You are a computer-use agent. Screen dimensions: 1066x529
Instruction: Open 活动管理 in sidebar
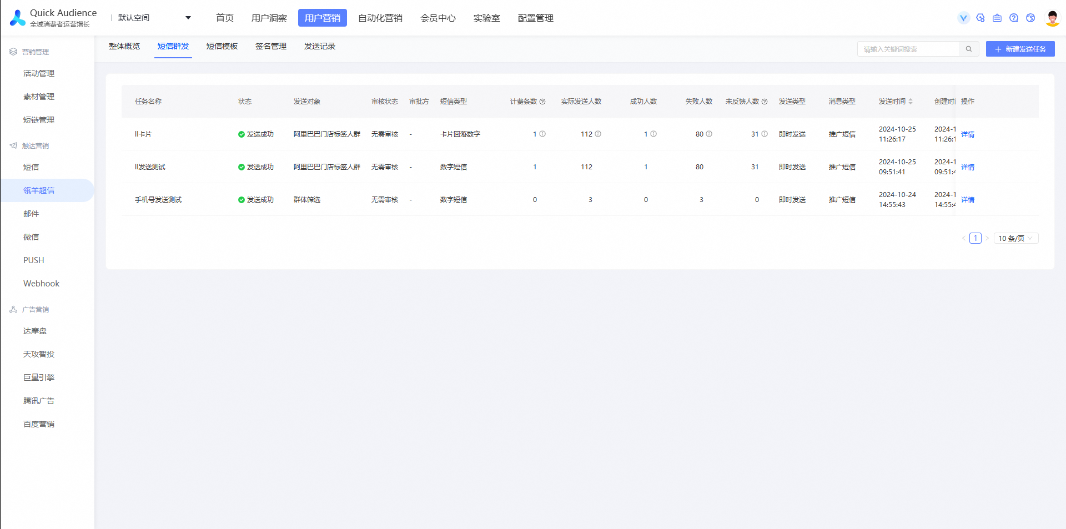(x=39, y=73)
